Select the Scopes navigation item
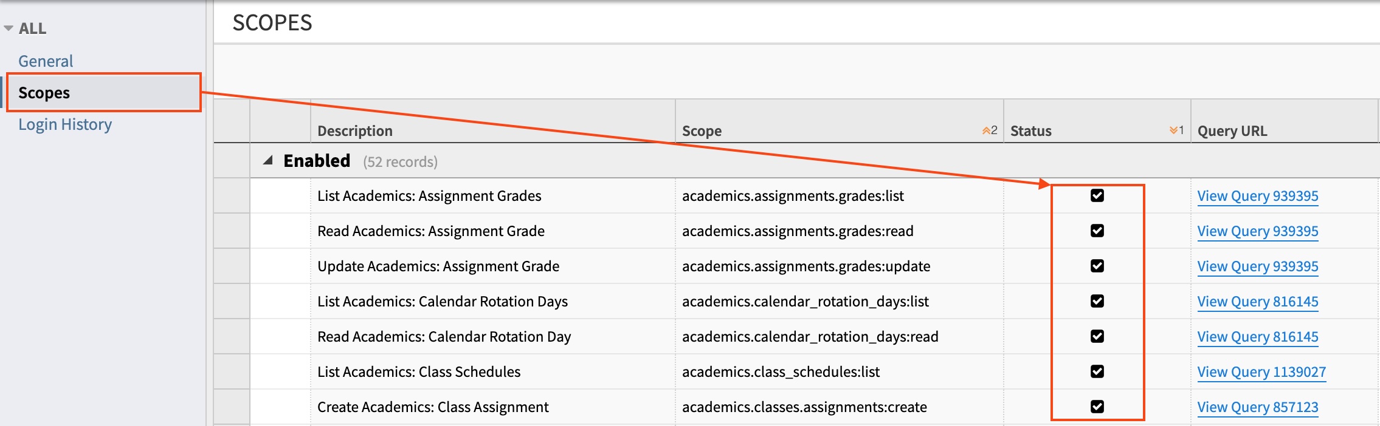The height and width of the screenshot is (426, 1380). [44, 93]
